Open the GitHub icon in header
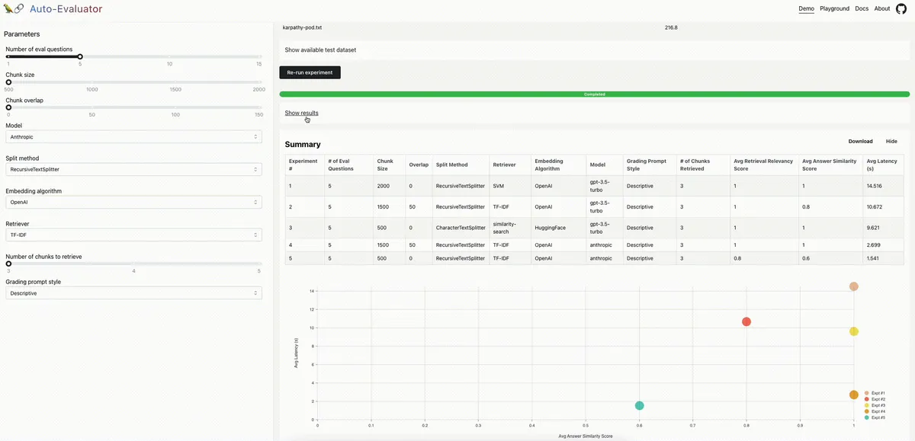 [x=901, y=9]
